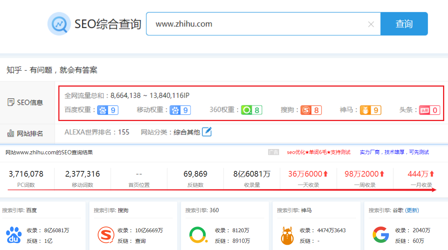This screenshot has width=448, height=250.
Task: Click 移动词数 value 2,377,316
Action: [83, 174]
